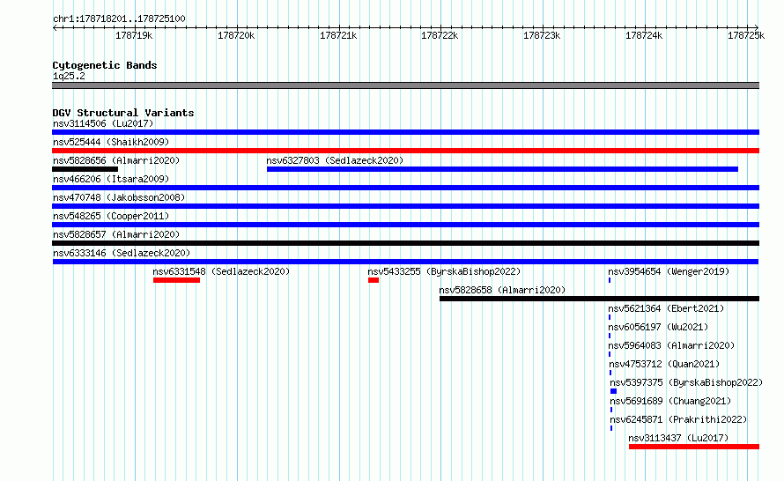The width and height of the screenshot is (784, 481).
Task: Open the nsv525444 (Shaikh2009) label
Action: click(111, 142)
